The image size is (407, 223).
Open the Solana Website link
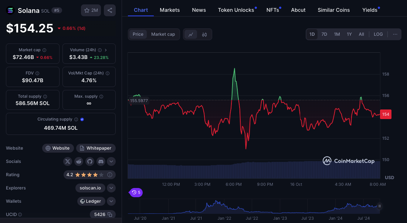point(58,148)
